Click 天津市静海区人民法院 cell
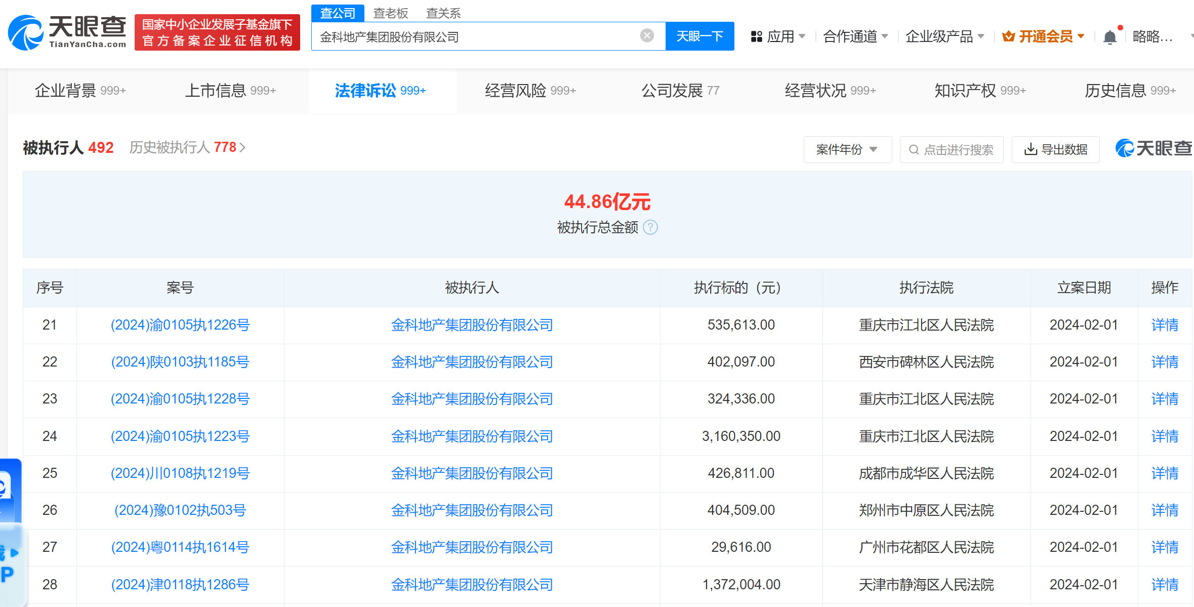Viewport: 1194px width, 607px height. click(926, 585)
